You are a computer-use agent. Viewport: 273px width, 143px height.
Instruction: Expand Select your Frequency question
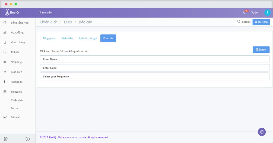pos(155,77)
